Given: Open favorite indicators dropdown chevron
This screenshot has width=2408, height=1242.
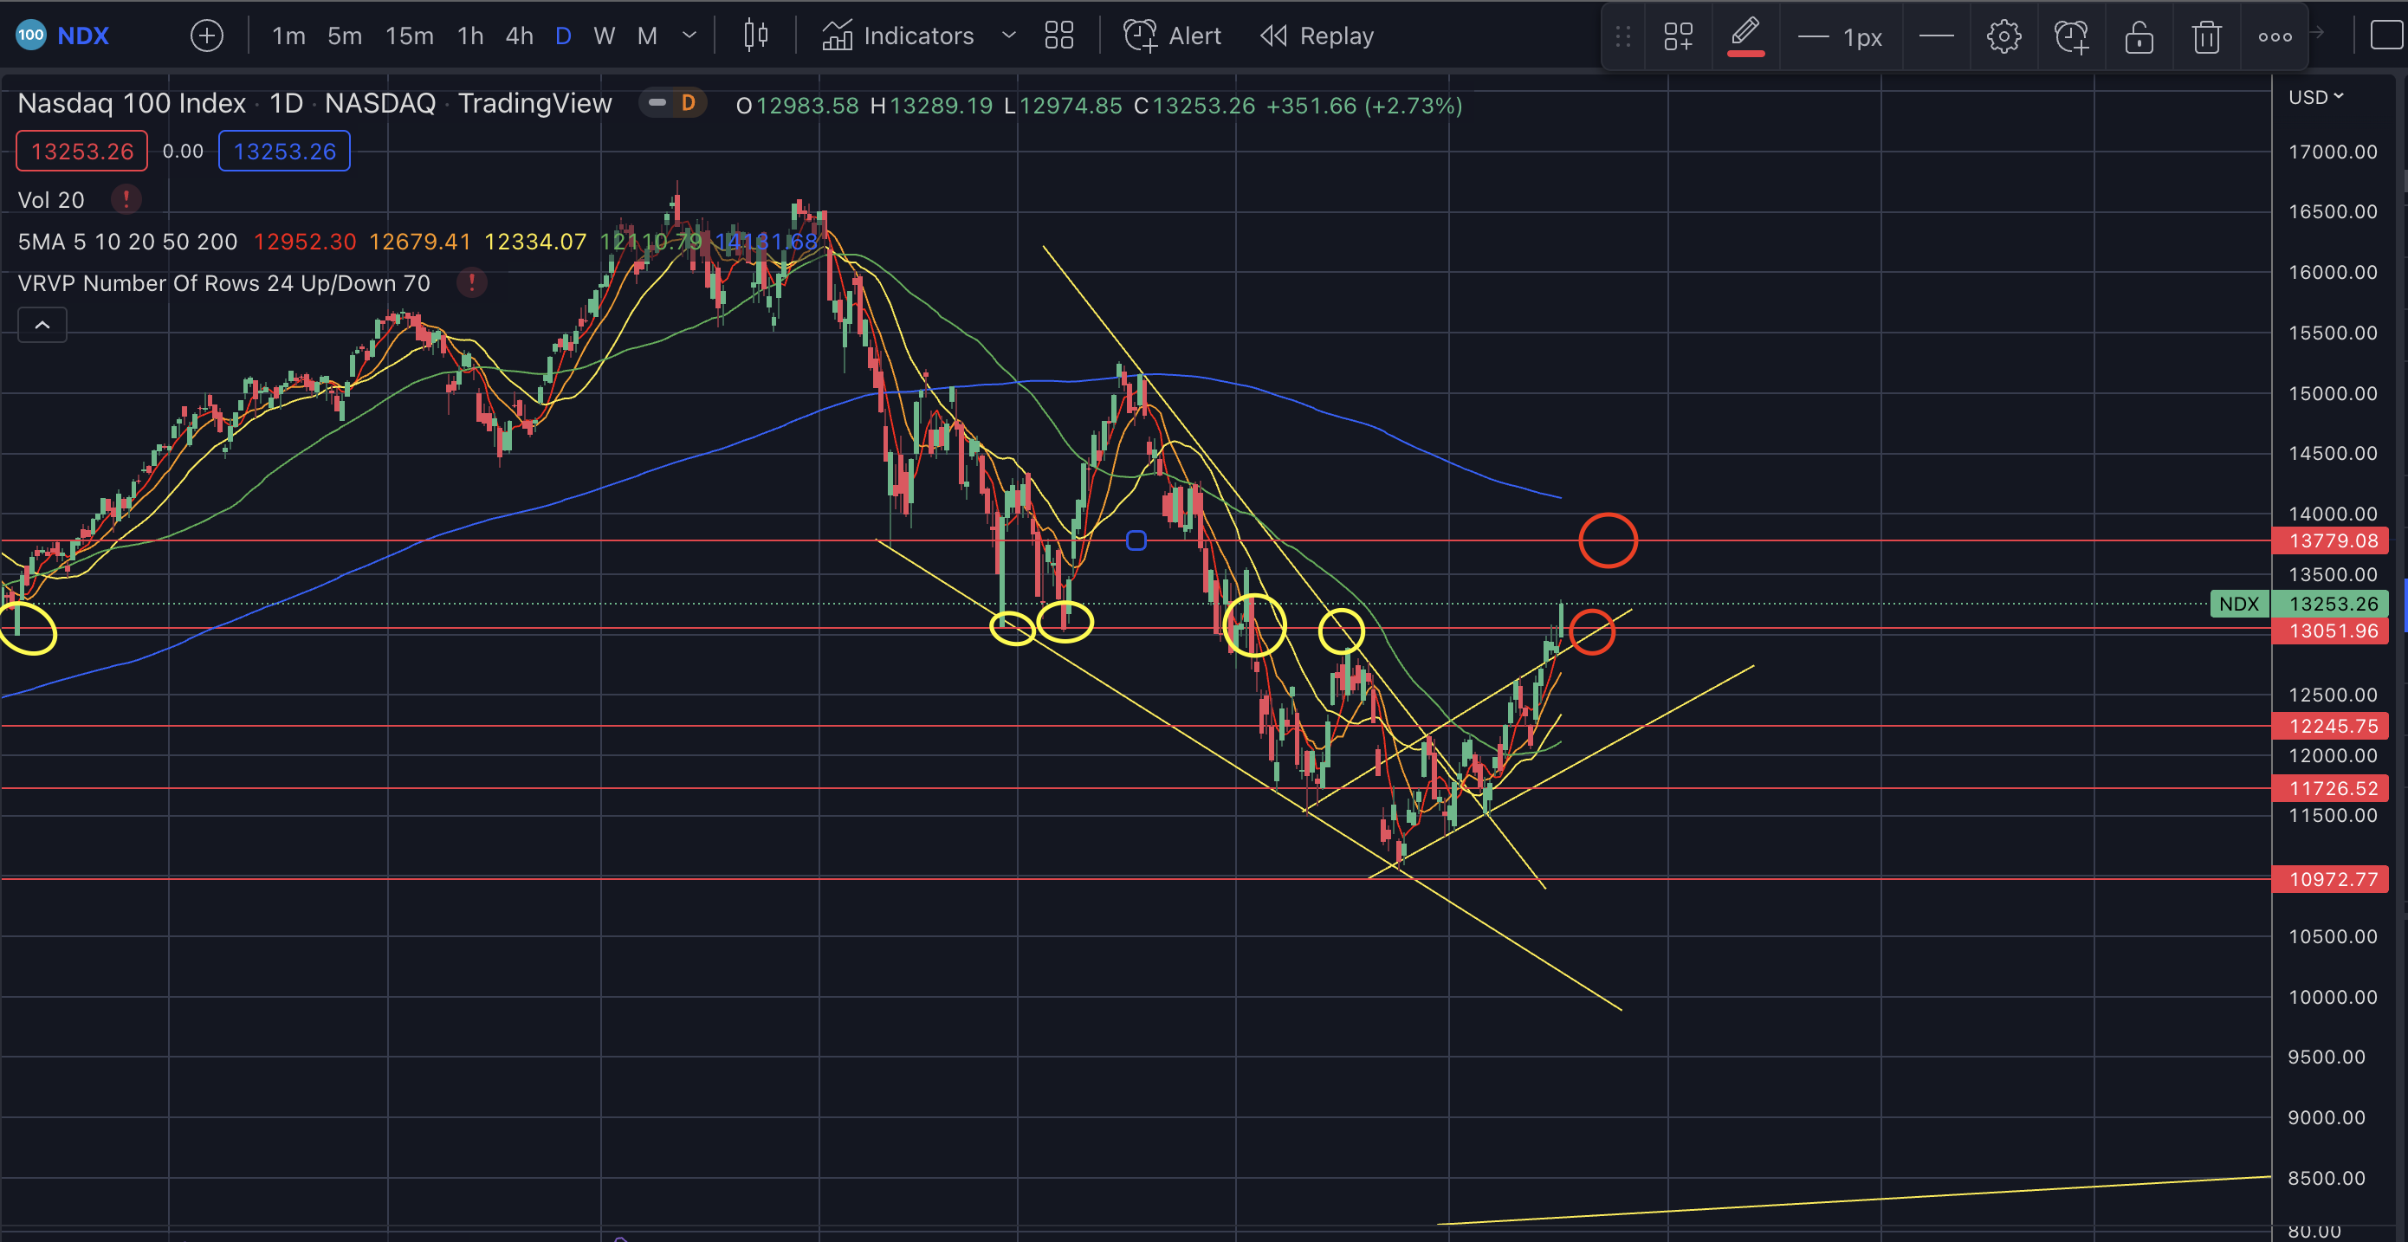Looking at the screenshot, I should [x=1008, y=36].
